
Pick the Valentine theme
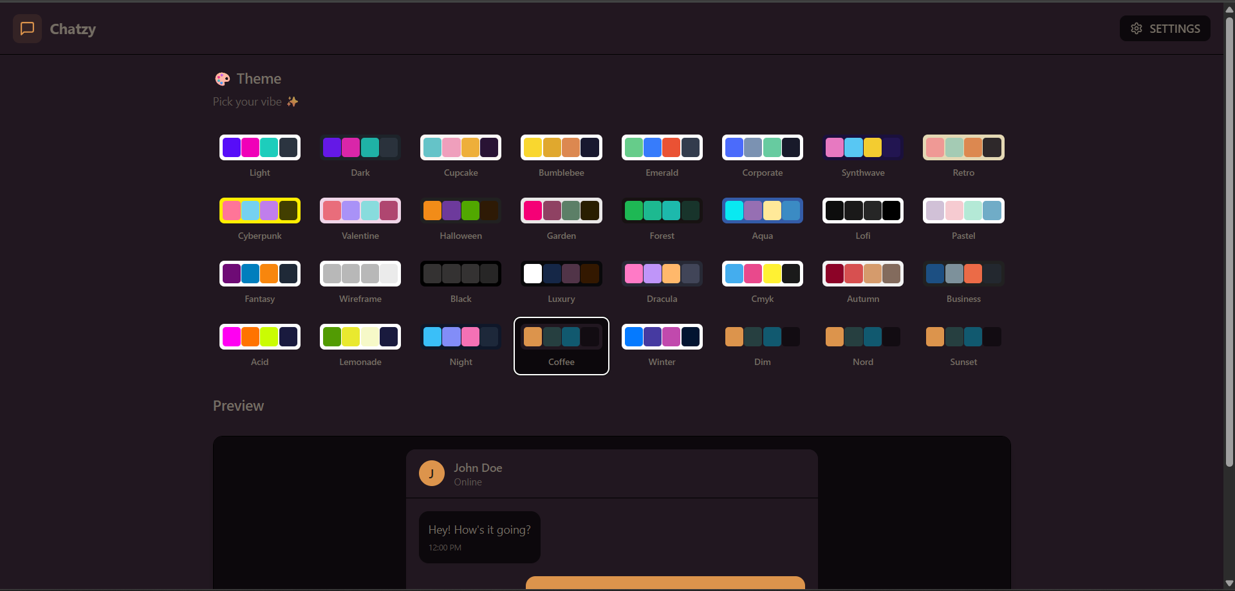[x=360, y=220]
